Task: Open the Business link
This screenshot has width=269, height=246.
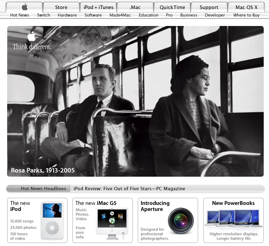Action: tap(189, 15)
